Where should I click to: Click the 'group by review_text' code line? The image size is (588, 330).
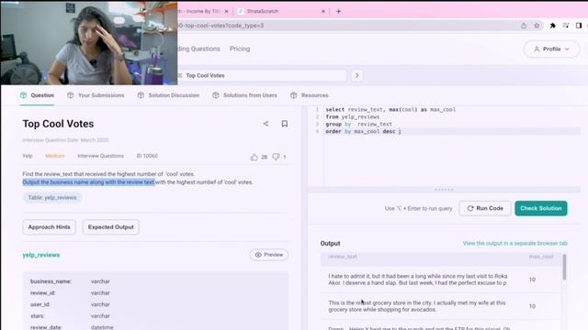coord(358,124)
